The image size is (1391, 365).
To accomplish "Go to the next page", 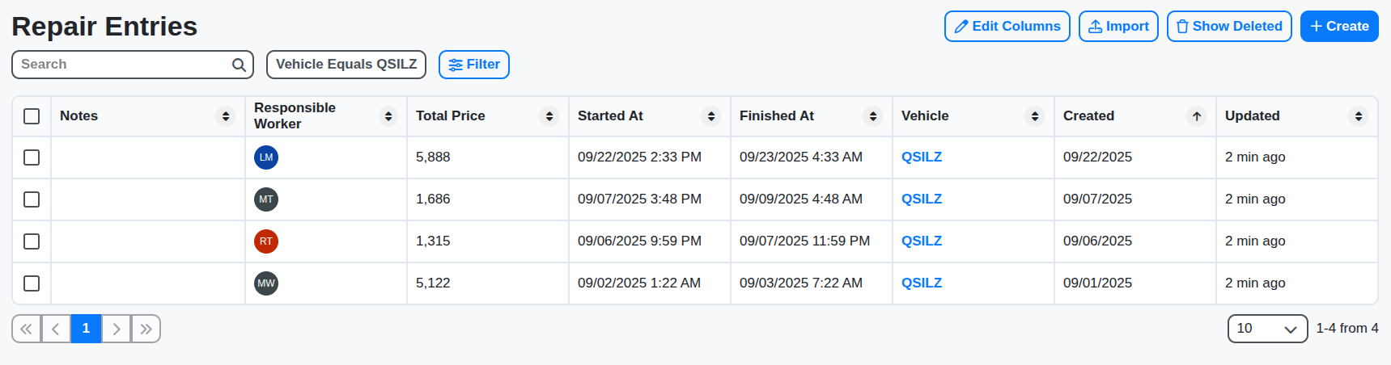I will 117,329.
